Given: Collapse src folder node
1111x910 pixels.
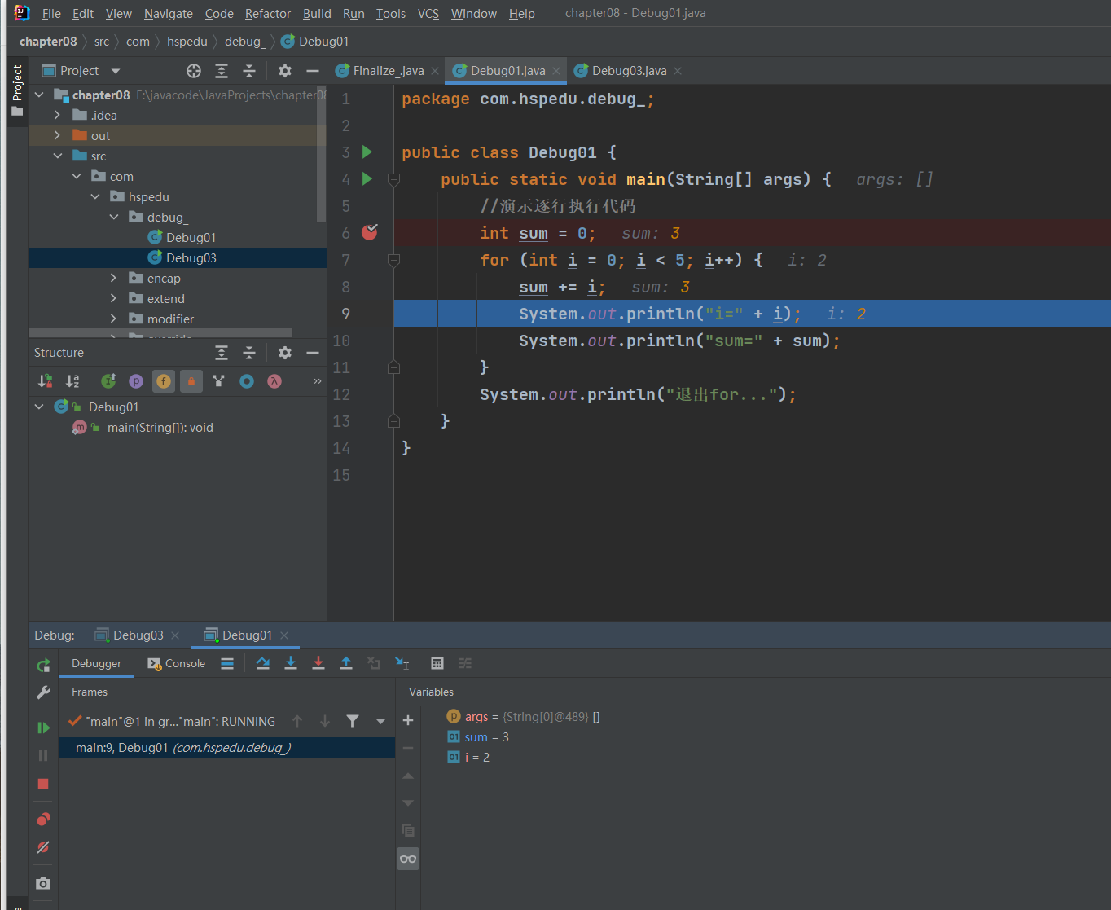Looking at the screenshot, I should click(57, 156).
